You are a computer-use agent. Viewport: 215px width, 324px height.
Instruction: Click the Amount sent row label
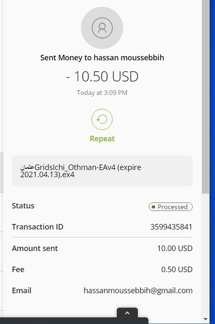[35, 248]
